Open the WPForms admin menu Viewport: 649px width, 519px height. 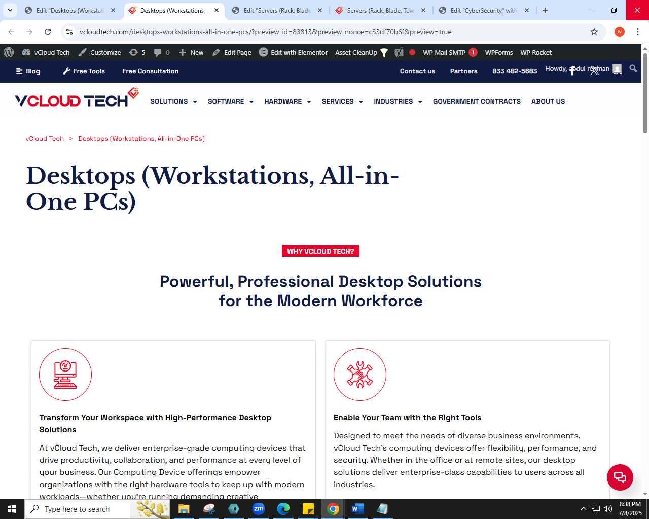click(499, 52)
